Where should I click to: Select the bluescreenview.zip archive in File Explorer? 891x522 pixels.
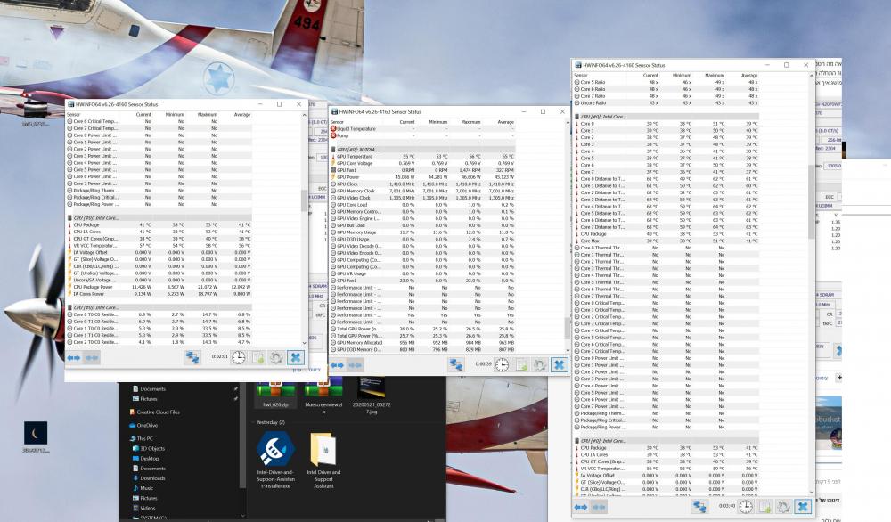[x=323, y=396]
